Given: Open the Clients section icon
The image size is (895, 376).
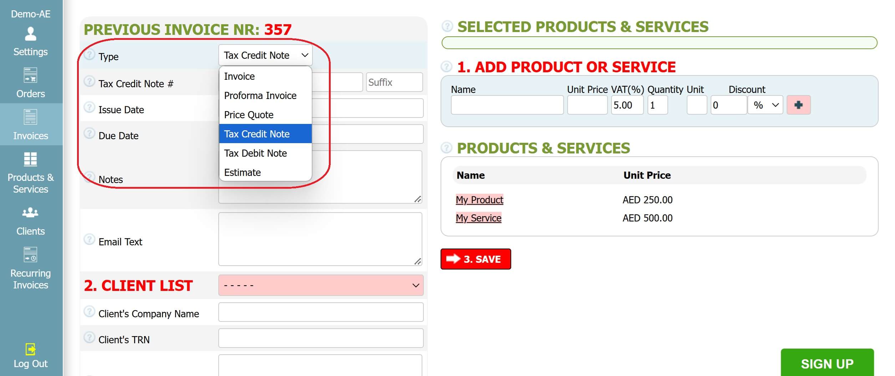Looking at the screenshot, I should (30, 213).
